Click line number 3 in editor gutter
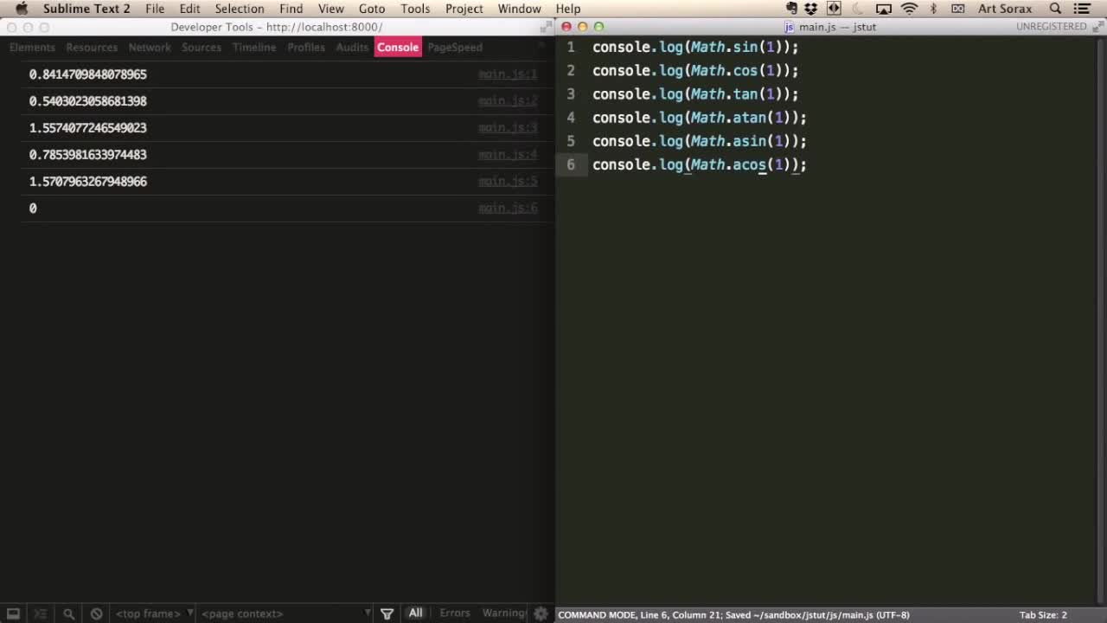This screenshot has height=623, width=1107. (570, 93)
